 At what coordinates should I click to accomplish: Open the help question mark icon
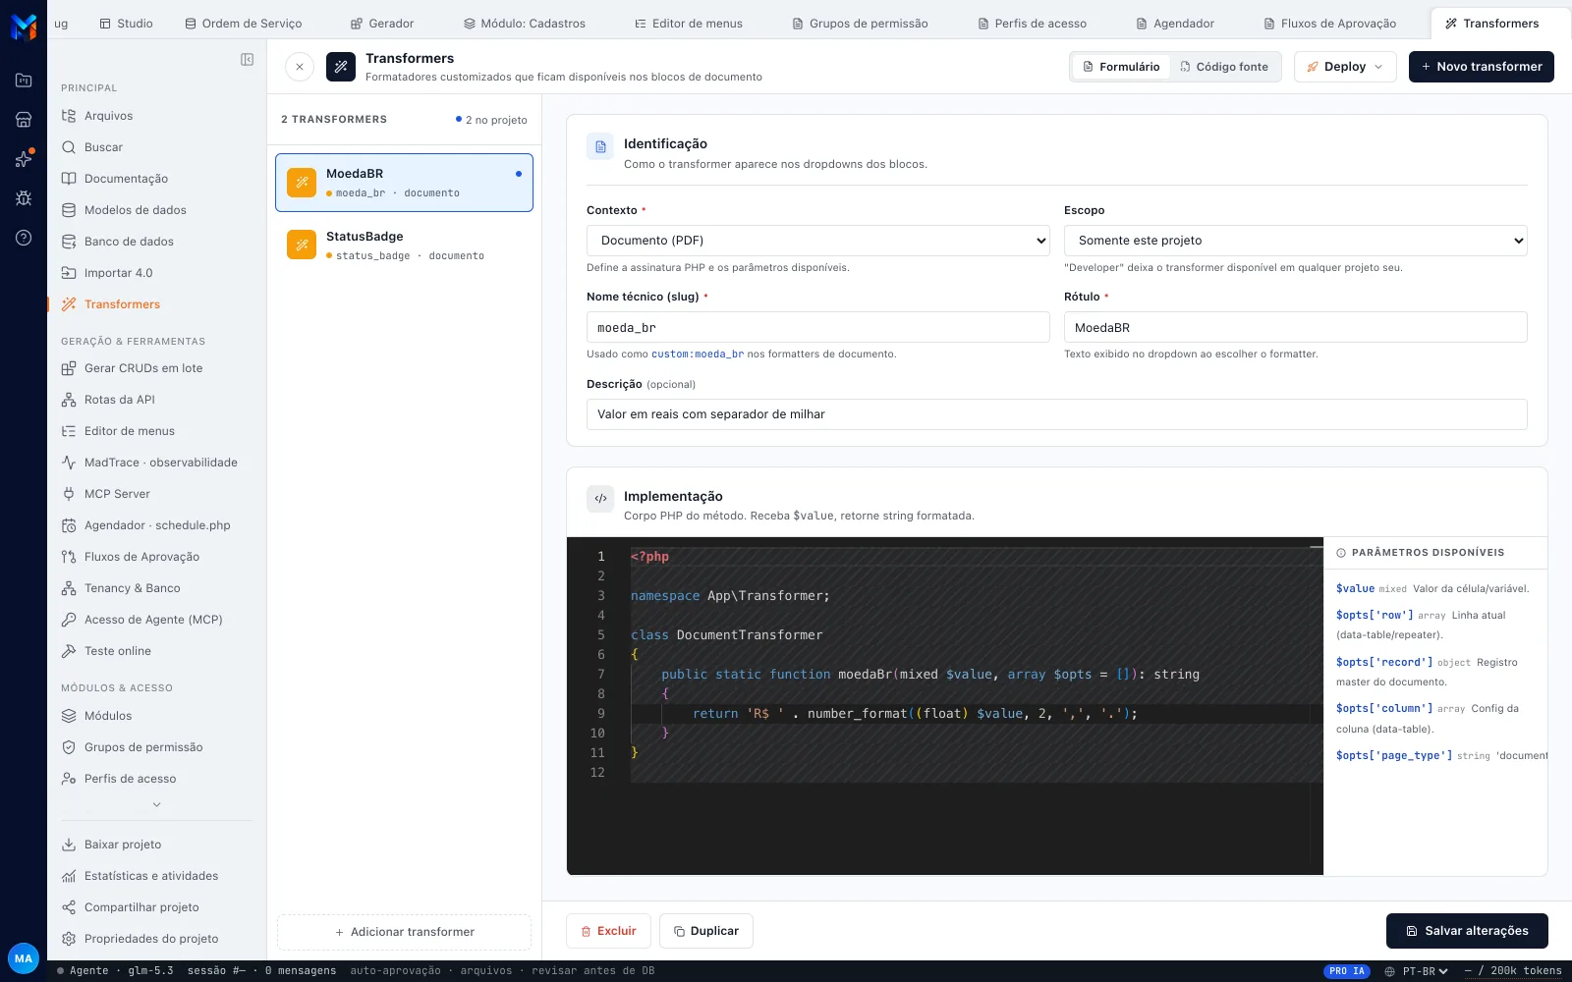(x=24, y=238)
